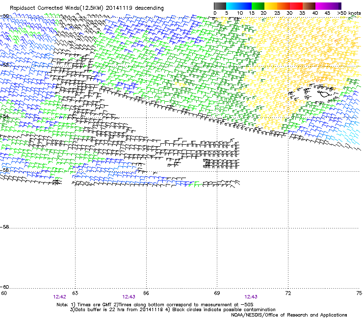Viewport: 363px width, 318px height.
Task: Click the black island outline near 72 longitude
Action: click(x=325, y=93)
